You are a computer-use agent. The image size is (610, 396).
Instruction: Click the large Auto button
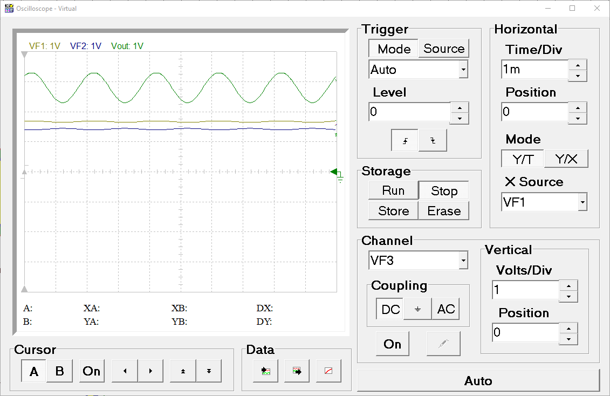[478, 381]
